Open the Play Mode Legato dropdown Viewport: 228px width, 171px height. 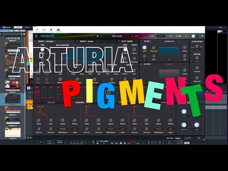click(x=178, y=138)
